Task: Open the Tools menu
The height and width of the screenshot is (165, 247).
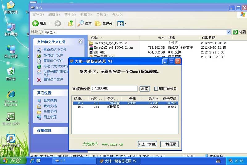Action: tap(102, 14)
